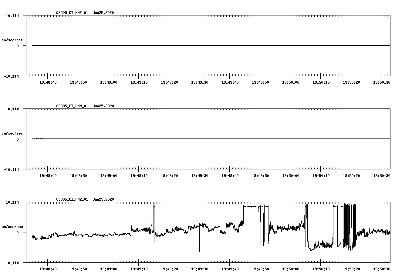412x280 pixels.
Task: Pick 19:50:20 time label under HNZ plot
Action: click(351, 269)
